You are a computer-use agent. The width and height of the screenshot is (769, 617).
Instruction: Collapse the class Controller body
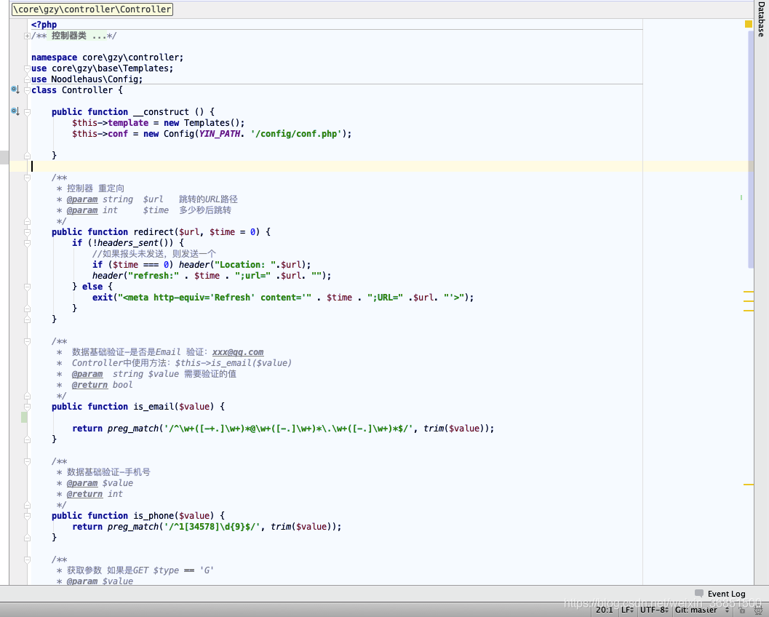pos(28,90)
